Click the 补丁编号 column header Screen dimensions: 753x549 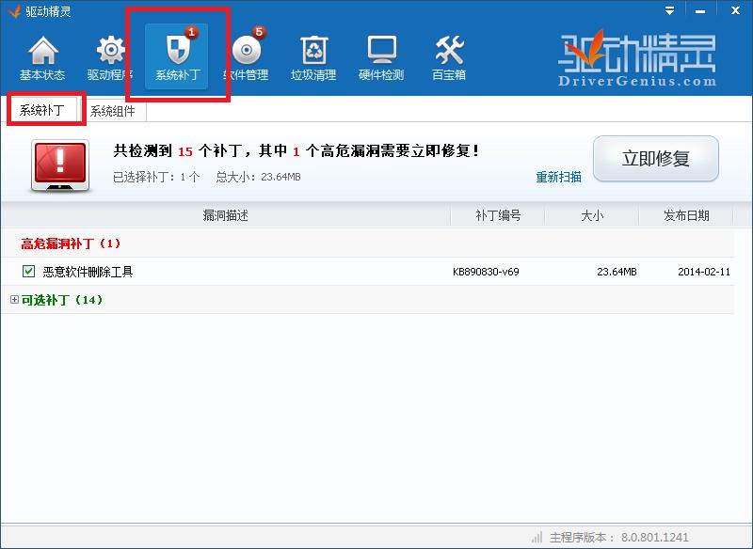[498, 215]
